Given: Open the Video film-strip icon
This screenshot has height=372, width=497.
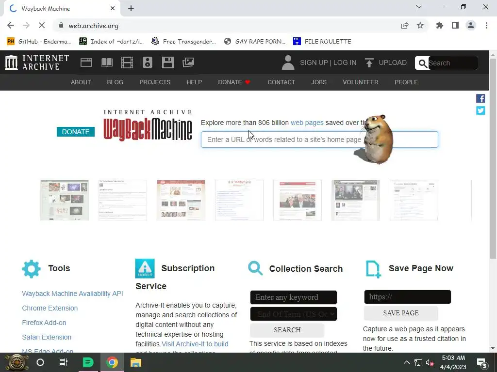Looking at the screenshot, I should [127, 62].
